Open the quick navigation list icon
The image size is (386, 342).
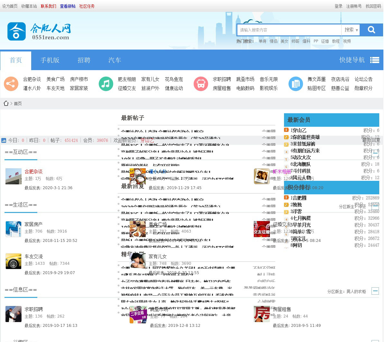(x=374, y=60)
